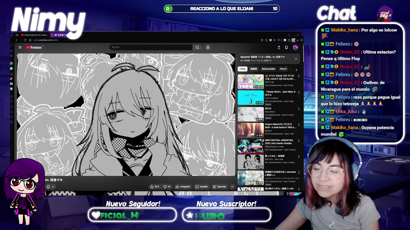Open the 忘れた video thumbnail
The width and height of the screenshot is (410, 230).
click(x=250, y=114)
